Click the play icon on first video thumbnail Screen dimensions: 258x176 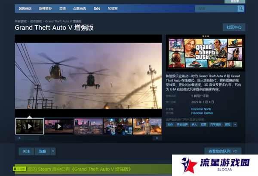click(30, 126)
